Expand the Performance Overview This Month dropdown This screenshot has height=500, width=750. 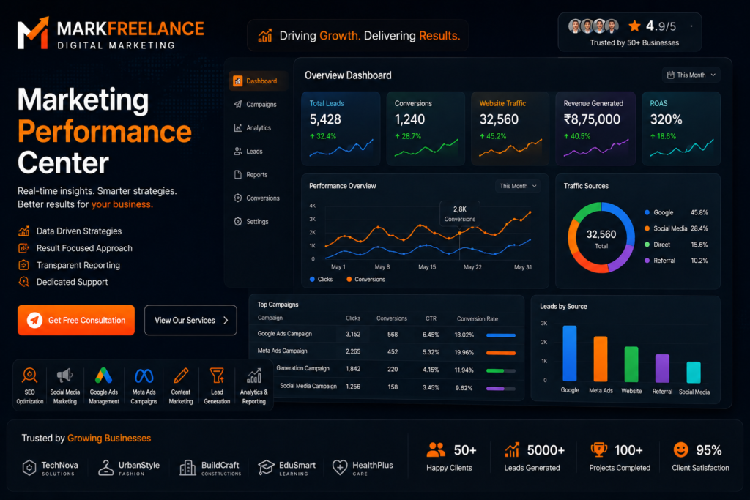(x=519, y=186)
